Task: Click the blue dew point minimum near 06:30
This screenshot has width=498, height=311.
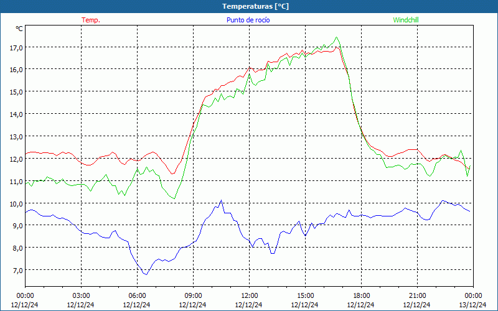Action: (146, 274)
